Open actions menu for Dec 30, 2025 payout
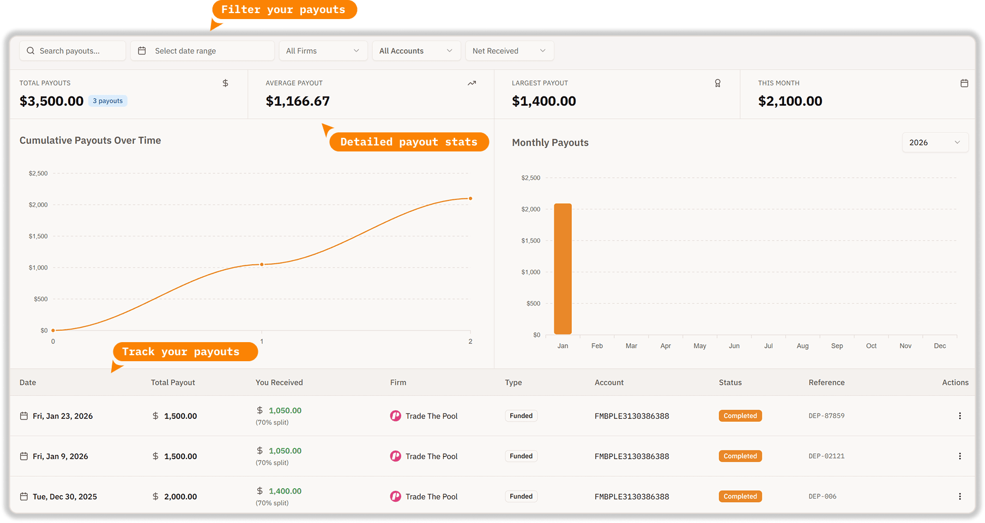The height and width of the screenshot is (523, 985). click(959, 496)
